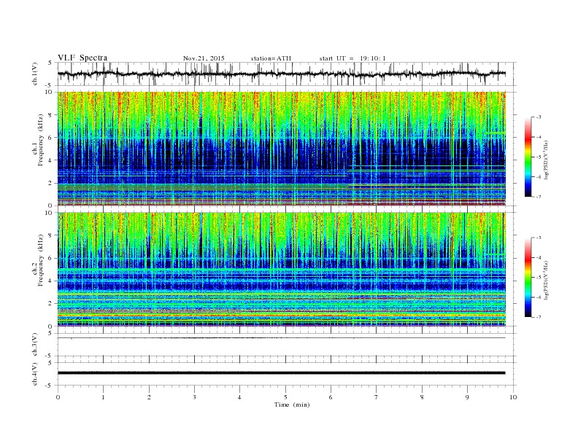The height and width of the screenshot is (446, 578).
Task: Click ch.2 frequency tick label "2"
Action: pos(51,303)
